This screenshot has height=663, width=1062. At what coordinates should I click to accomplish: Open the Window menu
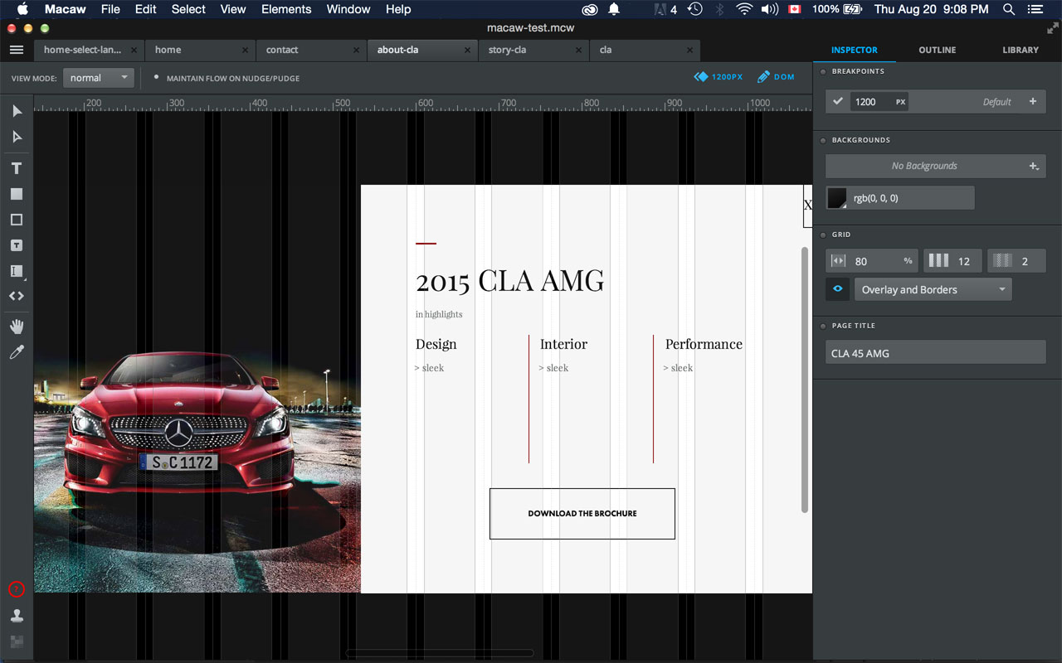pyautogui.click(x=348, y=9)
